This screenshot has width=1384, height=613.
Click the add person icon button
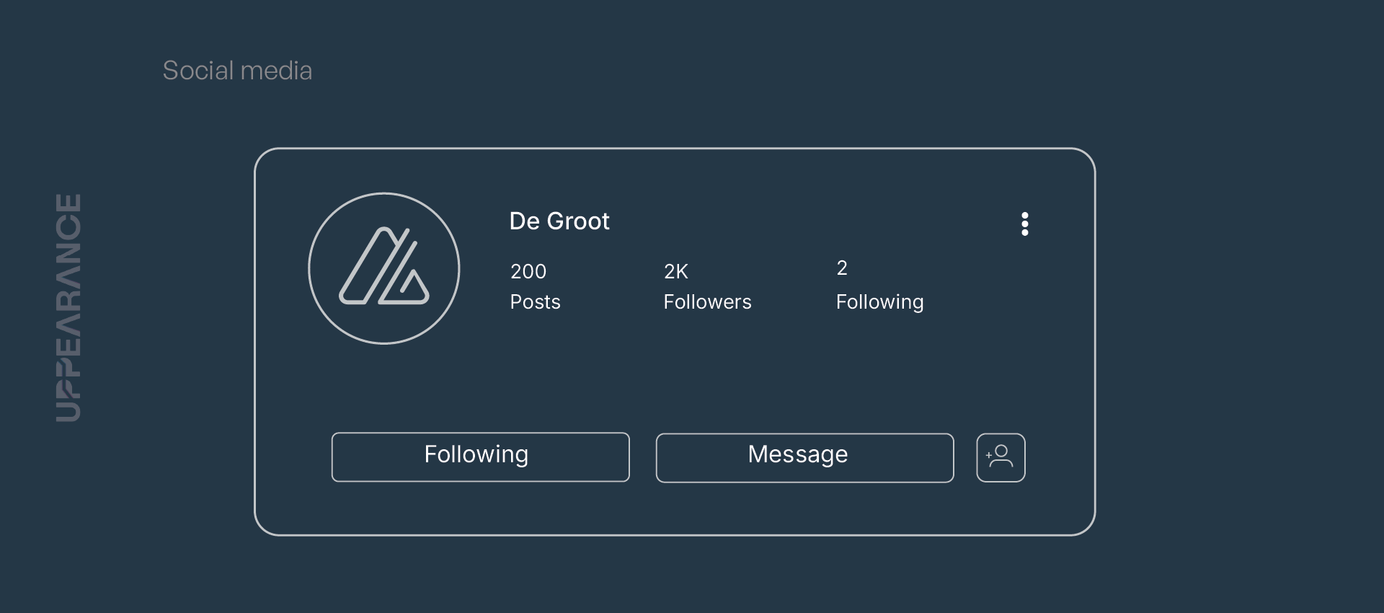coord(1001,457)
